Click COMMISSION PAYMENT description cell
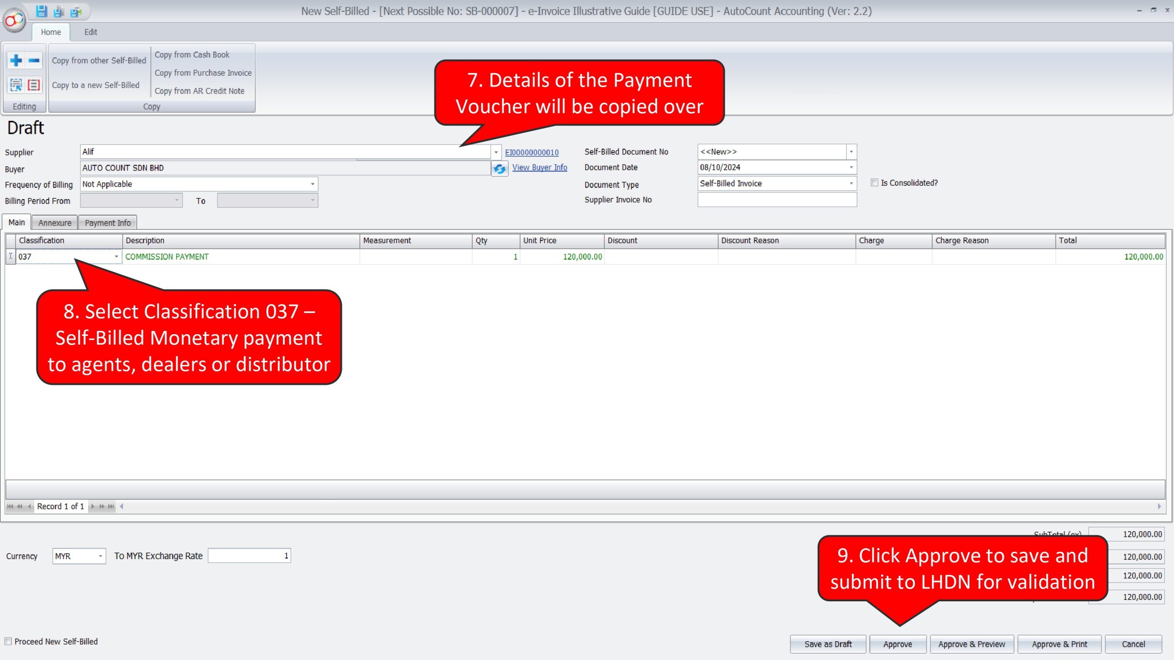 [241, 256]
